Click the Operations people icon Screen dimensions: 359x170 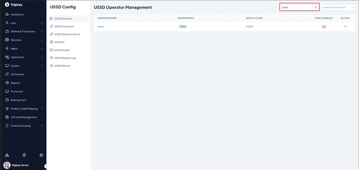click(x=7, y=57)
